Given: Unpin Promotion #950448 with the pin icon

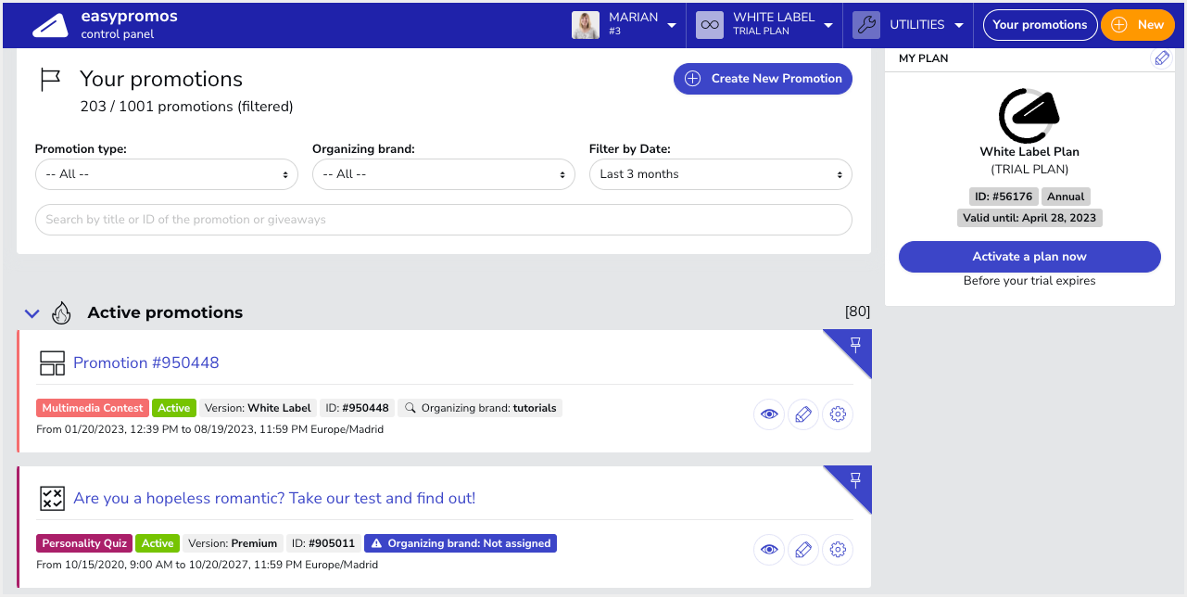Looking at the screenshot, I should [x=855, y=345].
